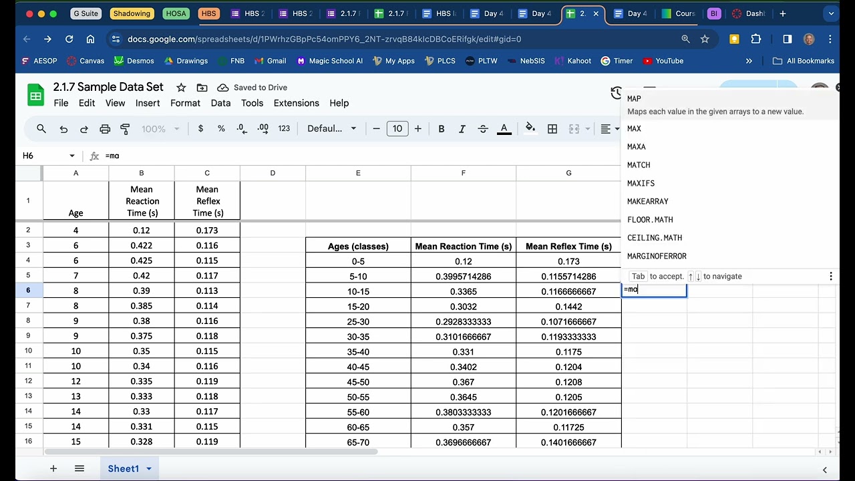Image resolution: width=855 pixels, height=481 pixels.
Task: Open the Chrome extensions puzzle icon
Action: tap(756, 39)
